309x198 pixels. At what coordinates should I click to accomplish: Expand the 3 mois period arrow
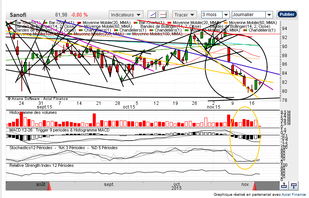pos(226,15)
